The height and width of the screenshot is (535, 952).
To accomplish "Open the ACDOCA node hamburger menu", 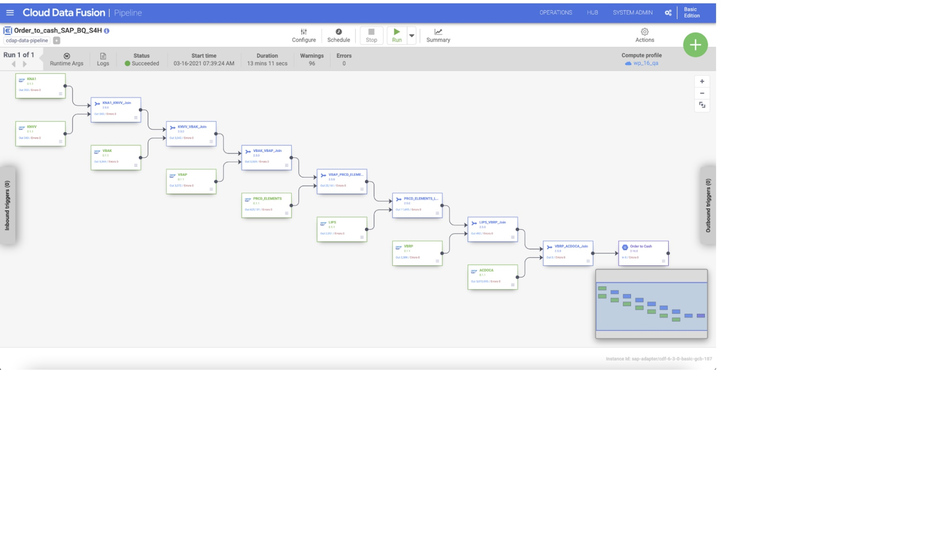I will (x=513, y=285).
